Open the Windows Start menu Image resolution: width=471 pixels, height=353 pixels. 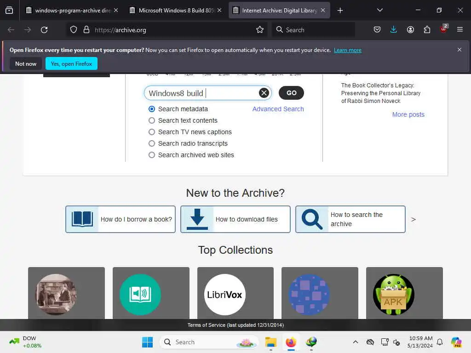147,342
